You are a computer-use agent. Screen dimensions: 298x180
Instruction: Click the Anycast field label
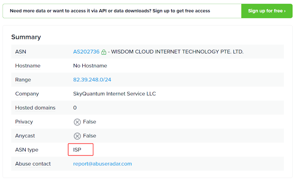pyautogui.click(x=25, y=136)
